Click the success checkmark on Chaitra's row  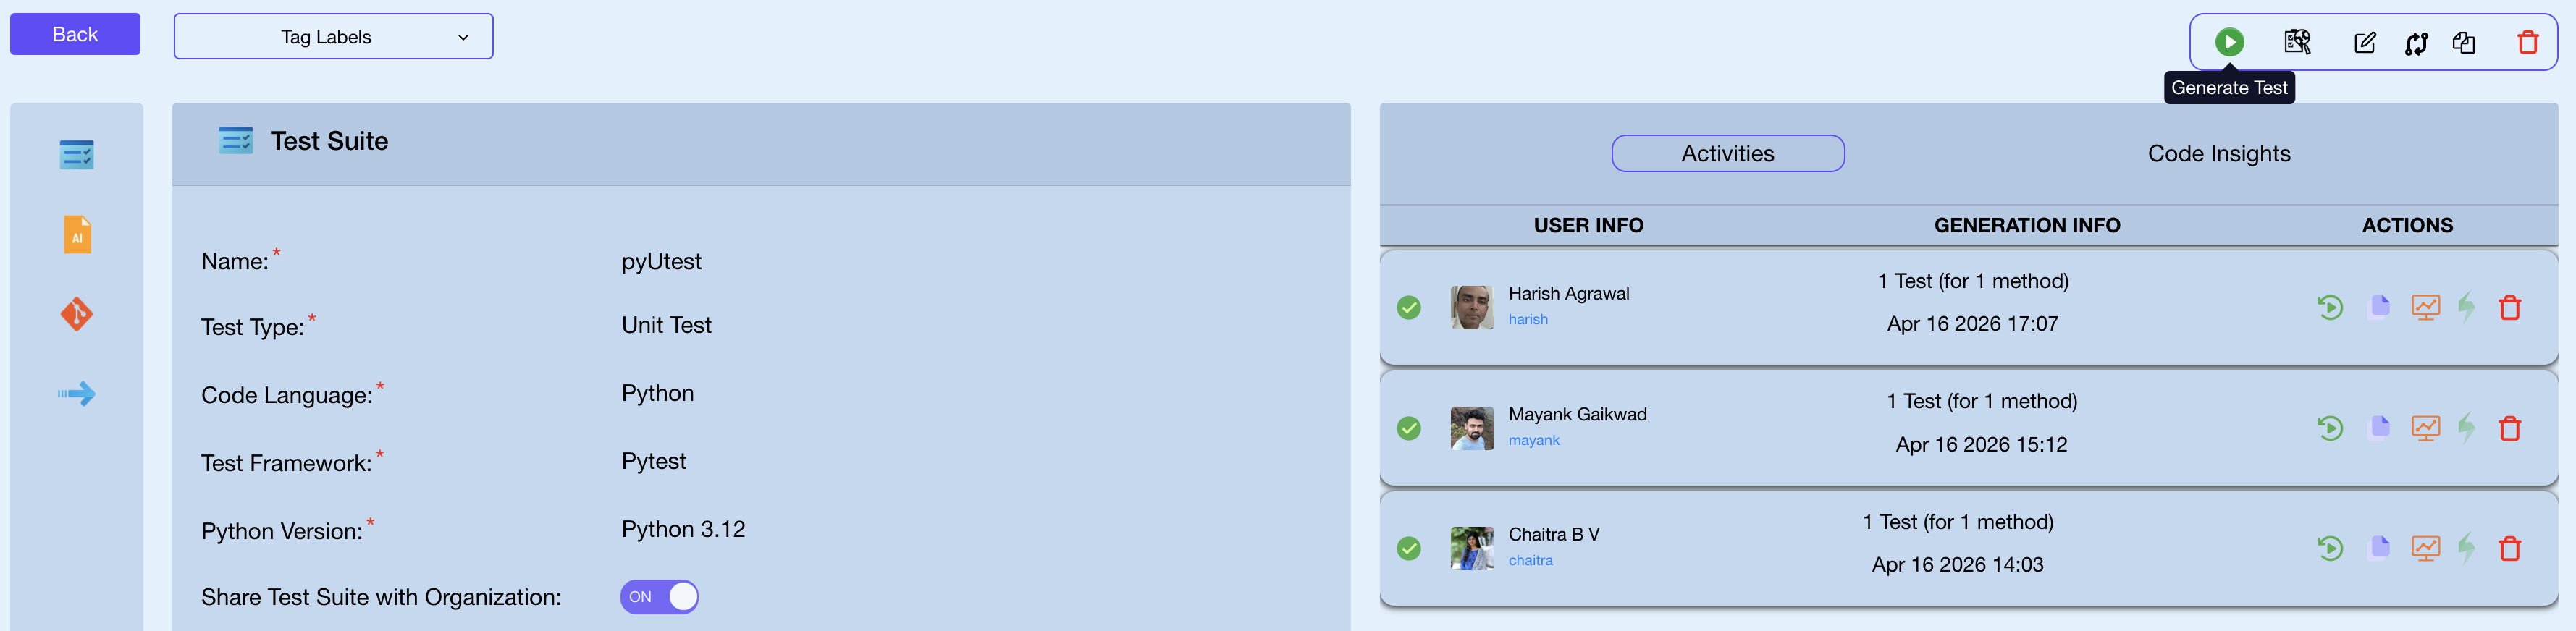click(x=1409, y=549)
